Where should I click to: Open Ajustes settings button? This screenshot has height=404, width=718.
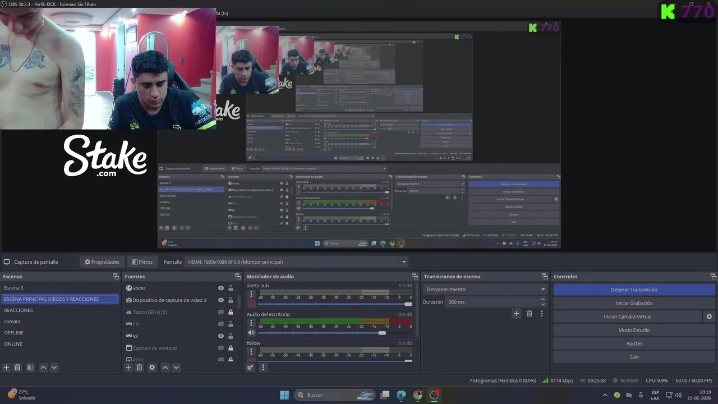[634, 343]
